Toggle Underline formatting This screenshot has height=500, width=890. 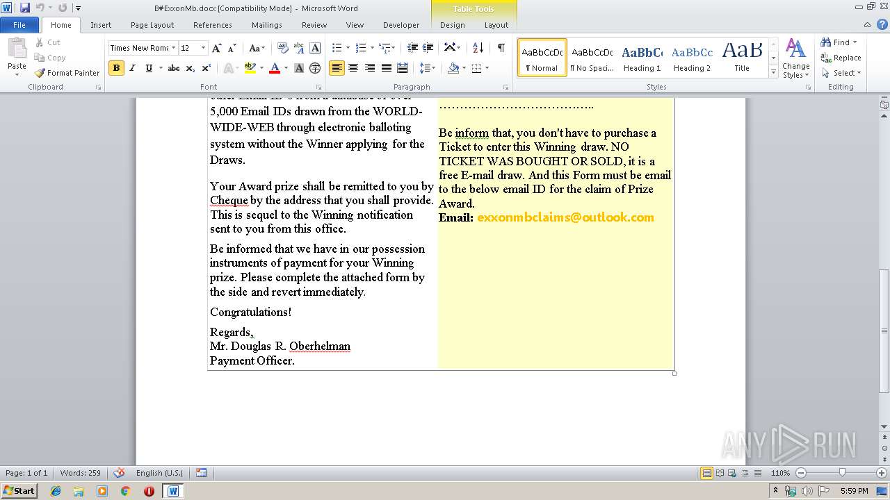tap(149, 68)
